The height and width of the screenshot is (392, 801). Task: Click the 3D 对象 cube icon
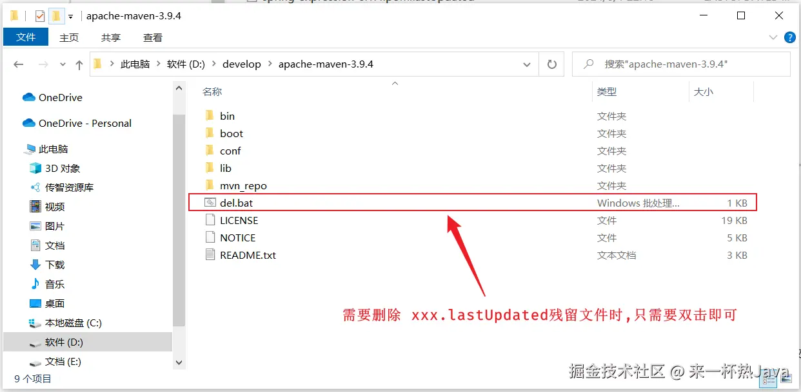click(35, 168)
